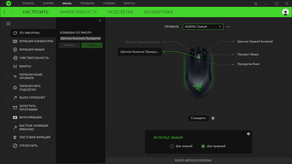The height and width of the screenshot is (164, 292).
Task: Click the green СОХР. save button
Action: [92, 45]
